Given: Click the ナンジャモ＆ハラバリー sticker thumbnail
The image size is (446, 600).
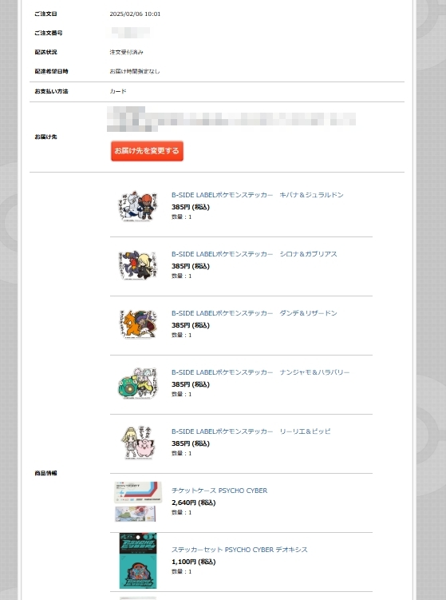Looking at the screenshot, I should (138, 383).
